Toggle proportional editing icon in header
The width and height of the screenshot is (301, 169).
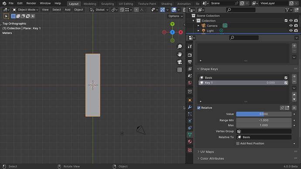(x=136, y=10)
